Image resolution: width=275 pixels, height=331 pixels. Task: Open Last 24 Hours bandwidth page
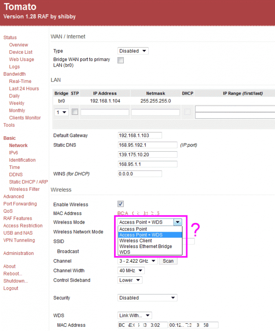[x=24, y=89]
